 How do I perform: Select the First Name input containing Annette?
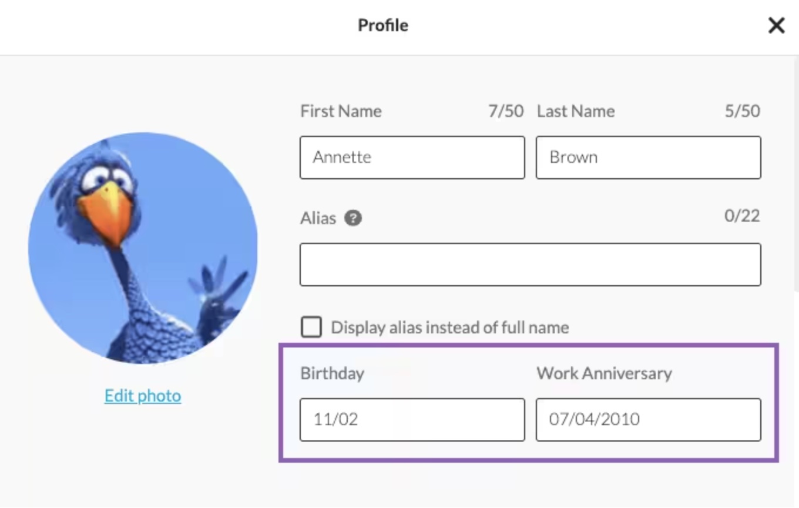click(411, 157)
